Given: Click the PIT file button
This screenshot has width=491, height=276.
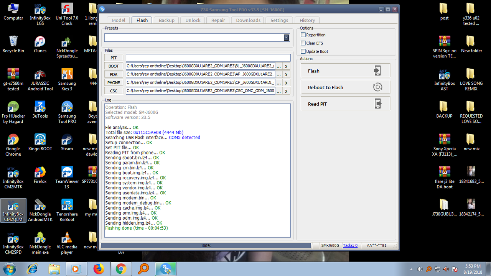Looking at the screenshot, I should click(x=114, y=58).
